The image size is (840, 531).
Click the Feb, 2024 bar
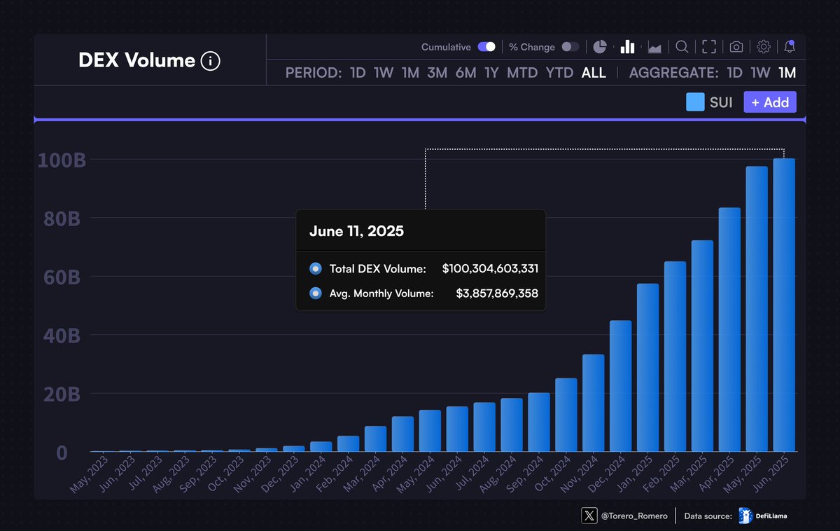pyautogui.click(x=349, y=443)
